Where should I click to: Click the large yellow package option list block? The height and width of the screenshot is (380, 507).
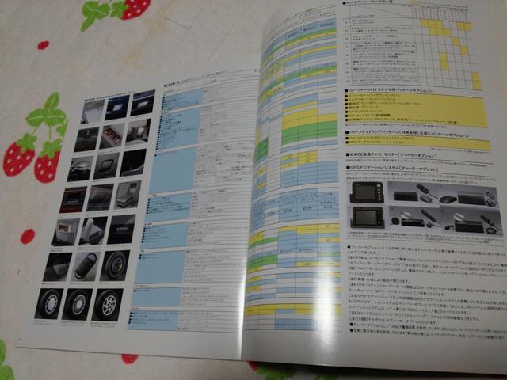pyautogui.click(x=415, y=111)
